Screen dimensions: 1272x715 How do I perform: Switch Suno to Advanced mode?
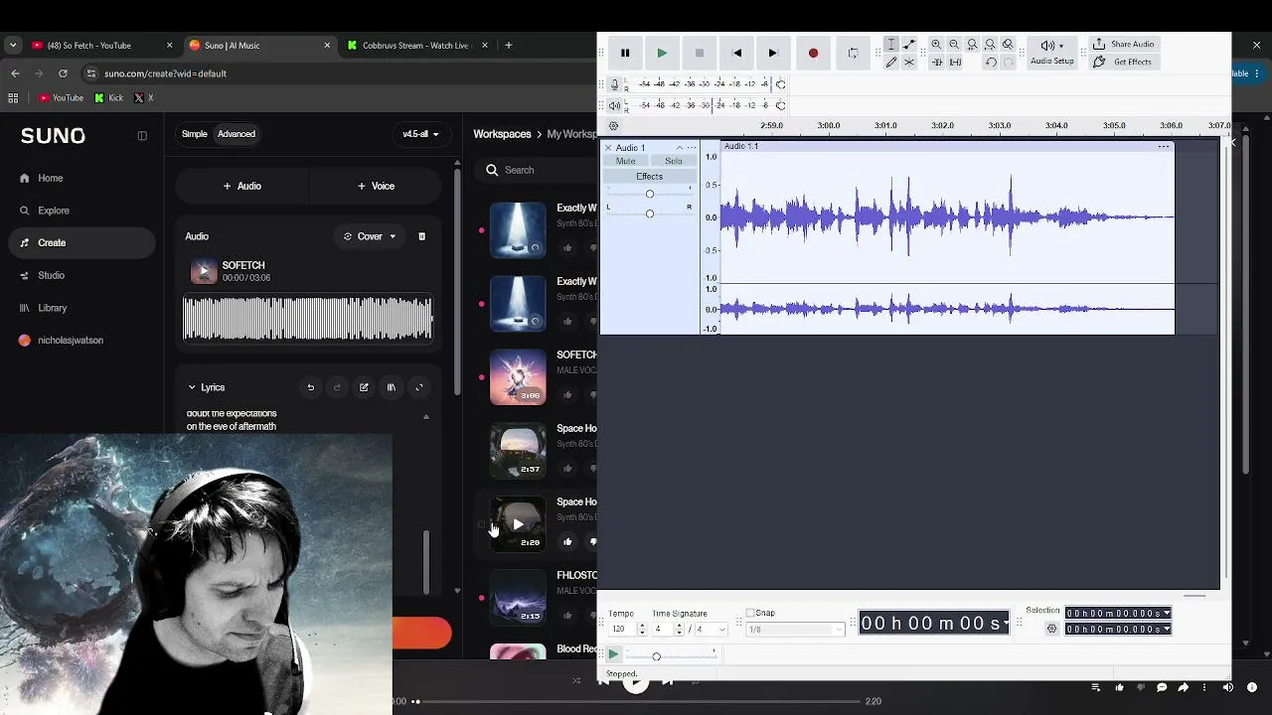237,134
